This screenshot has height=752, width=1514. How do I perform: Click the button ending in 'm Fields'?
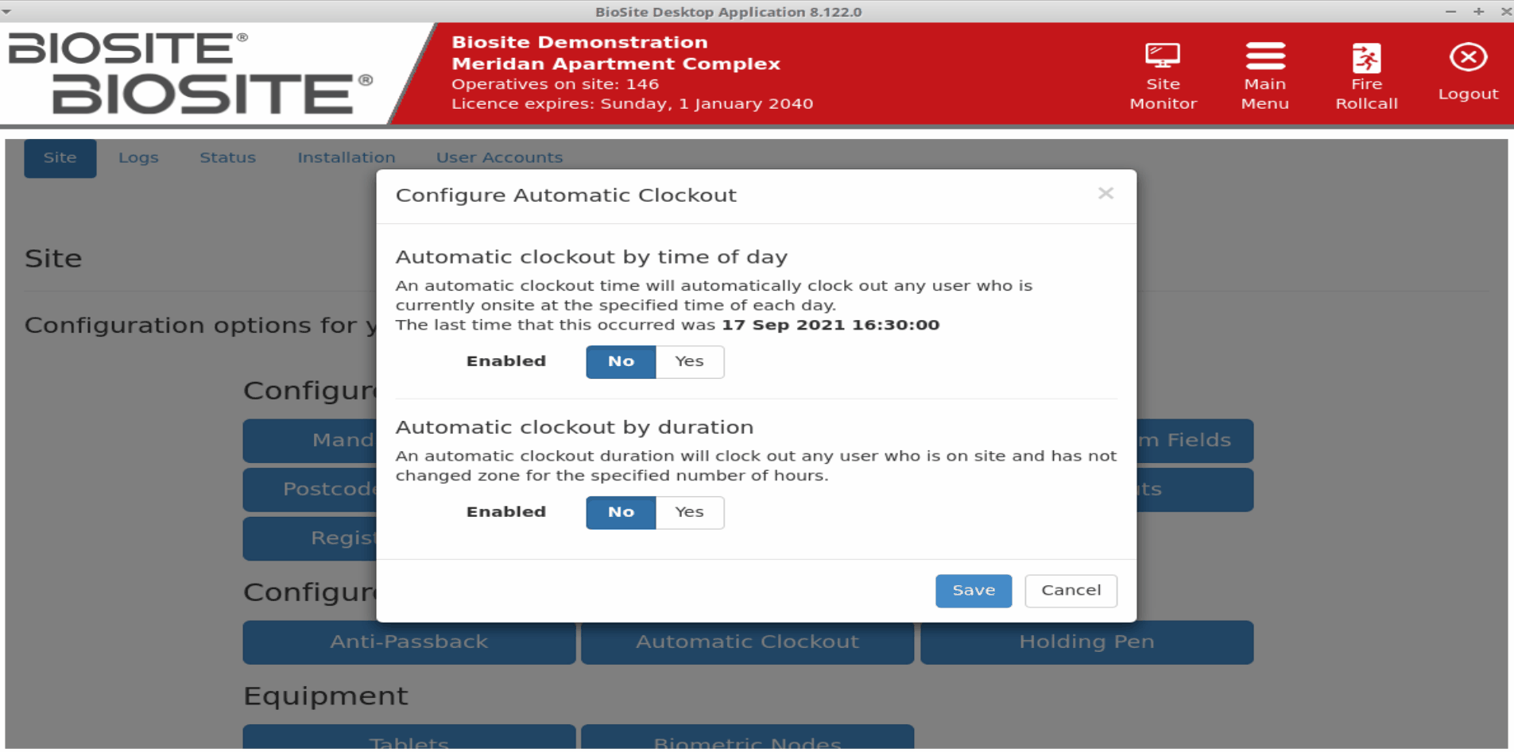pyautogui.click(x=1195, y=441)
